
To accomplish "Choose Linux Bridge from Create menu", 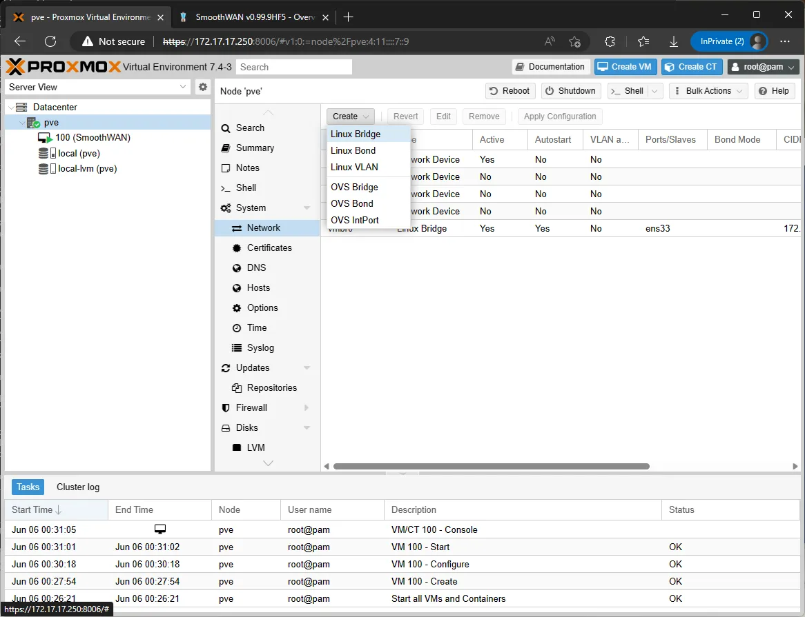I will [368, 134].
